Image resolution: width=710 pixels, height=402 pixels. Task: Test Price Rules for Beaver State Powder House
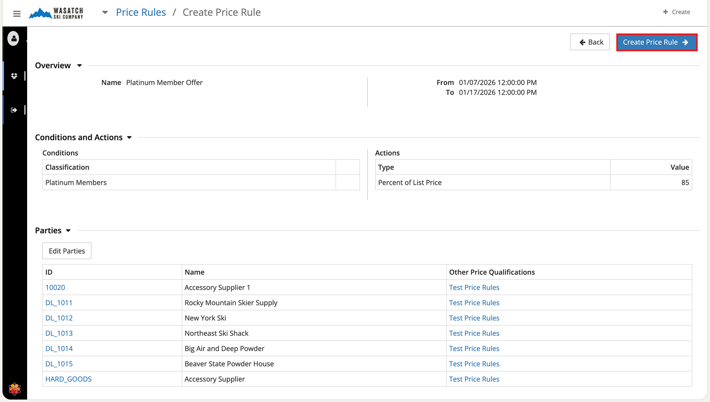tap(474, 364)
